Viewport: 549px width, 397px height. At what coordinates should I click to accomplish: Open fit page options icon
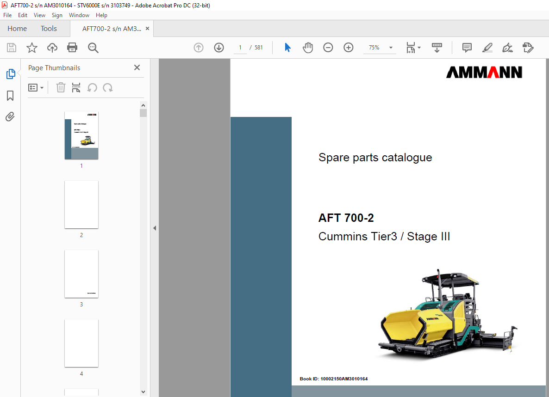413,48
